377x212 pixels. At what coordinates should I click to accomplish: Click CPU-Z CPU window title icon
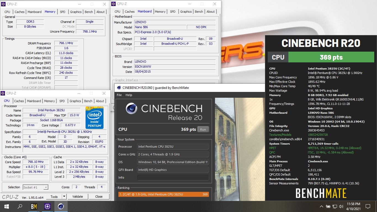pos(3,93)
